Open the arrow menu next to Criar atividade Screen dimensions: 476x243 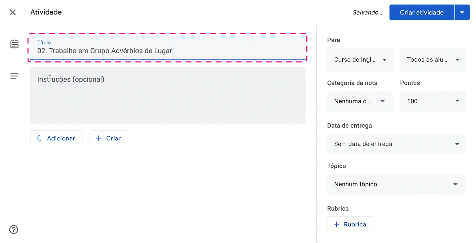(x=462, y=12)
